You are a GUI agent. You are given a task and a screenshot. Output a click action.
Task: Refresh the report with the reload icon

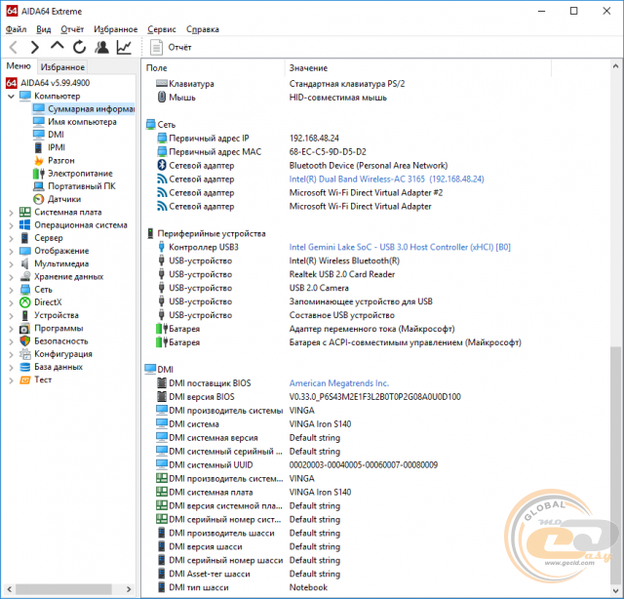[x=79, y=47]
